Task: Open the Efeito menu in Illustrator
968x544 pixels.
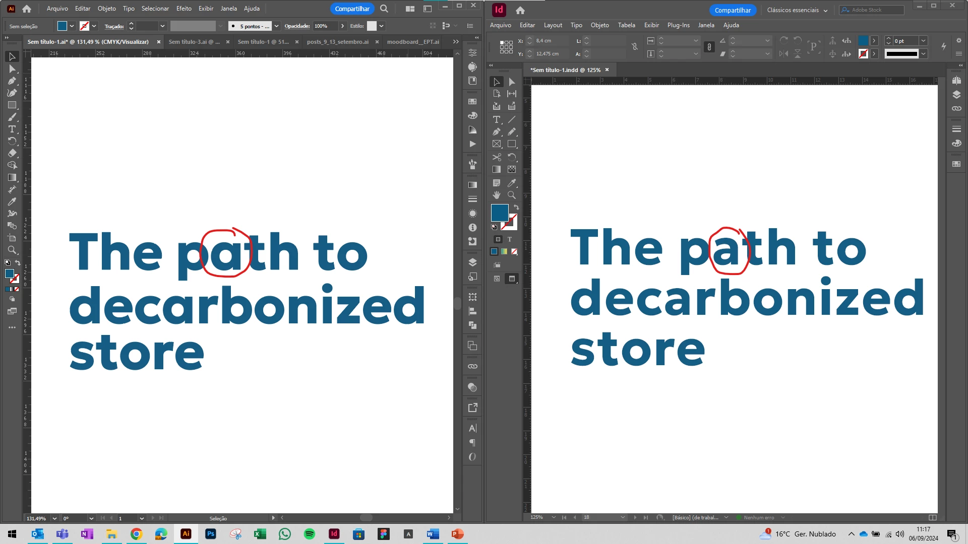Action: click(184, 9)
